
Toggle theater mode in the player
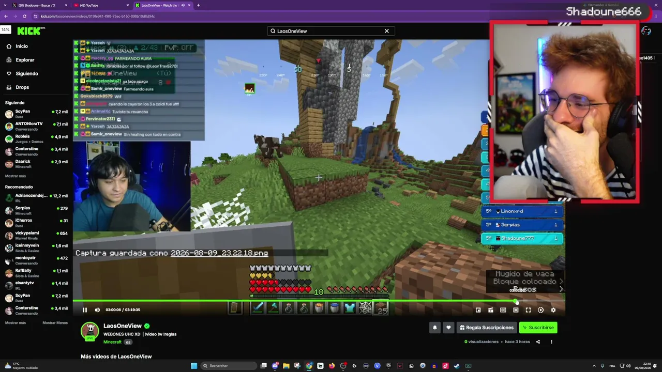[x=516, y=310]
